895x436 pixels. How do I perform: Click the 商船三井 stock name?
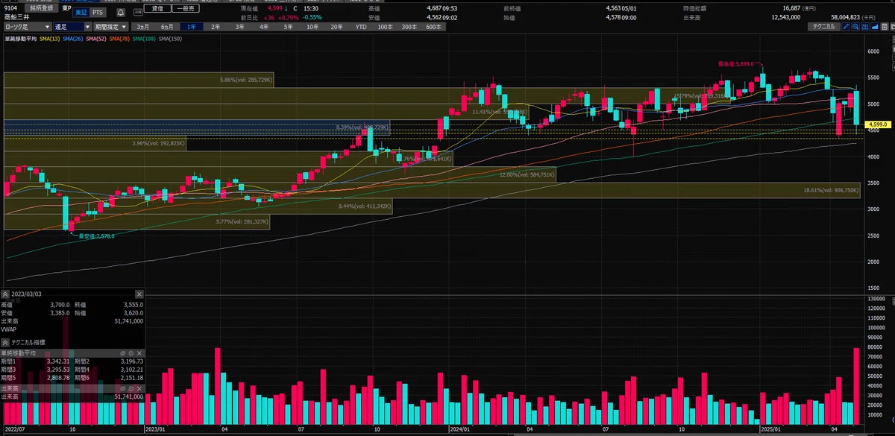[x=16, y=18]
